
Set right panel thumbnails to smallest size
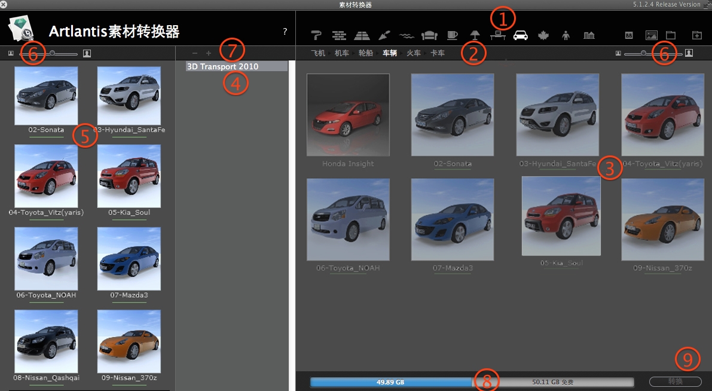[618, 53]
